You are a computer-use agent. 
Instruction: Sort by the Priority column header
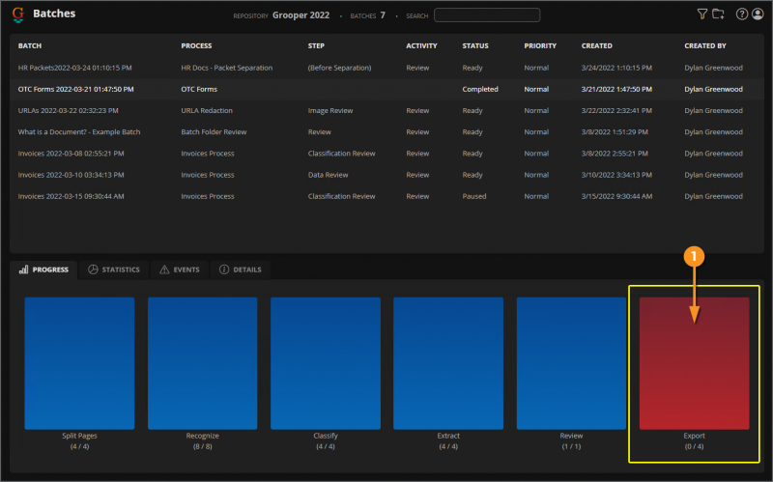coord(540,45)
